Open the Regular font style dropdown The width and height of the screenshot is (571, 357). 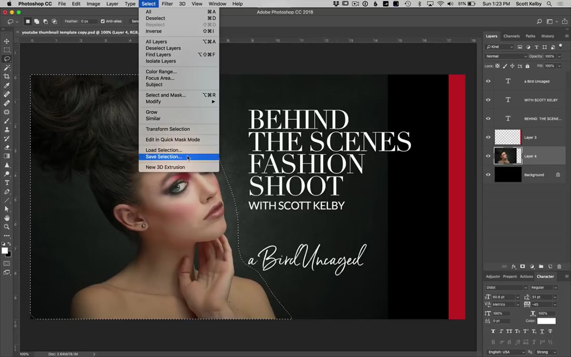pyautogui.click(x=543, y=288)
